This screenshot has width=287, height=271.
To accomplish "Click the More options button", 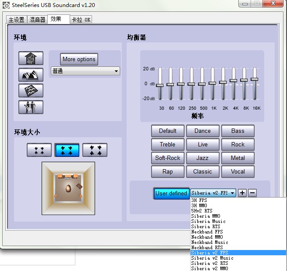I will (x=79, y=59).
